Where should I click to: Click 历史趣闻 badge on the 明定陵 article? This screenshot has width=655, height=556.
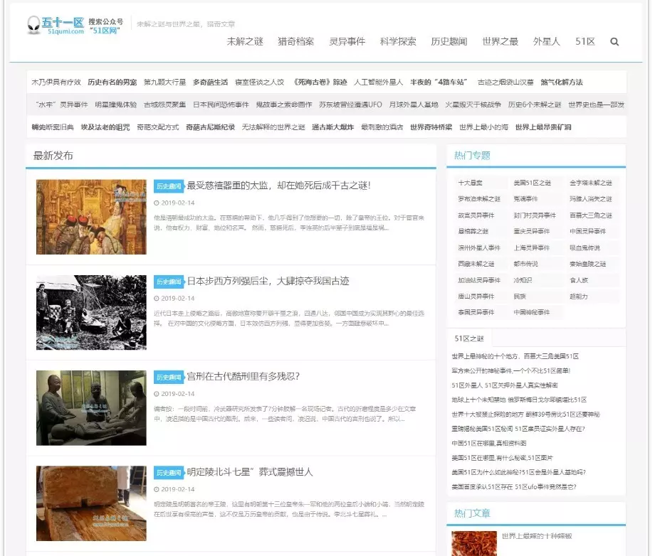(169, 473)
